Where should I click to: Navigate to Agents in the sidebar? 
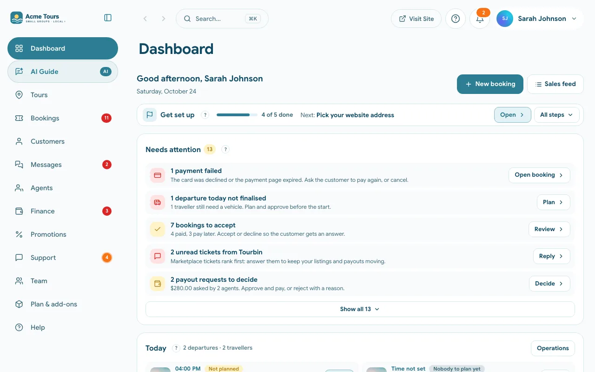[x=63, y=188]
